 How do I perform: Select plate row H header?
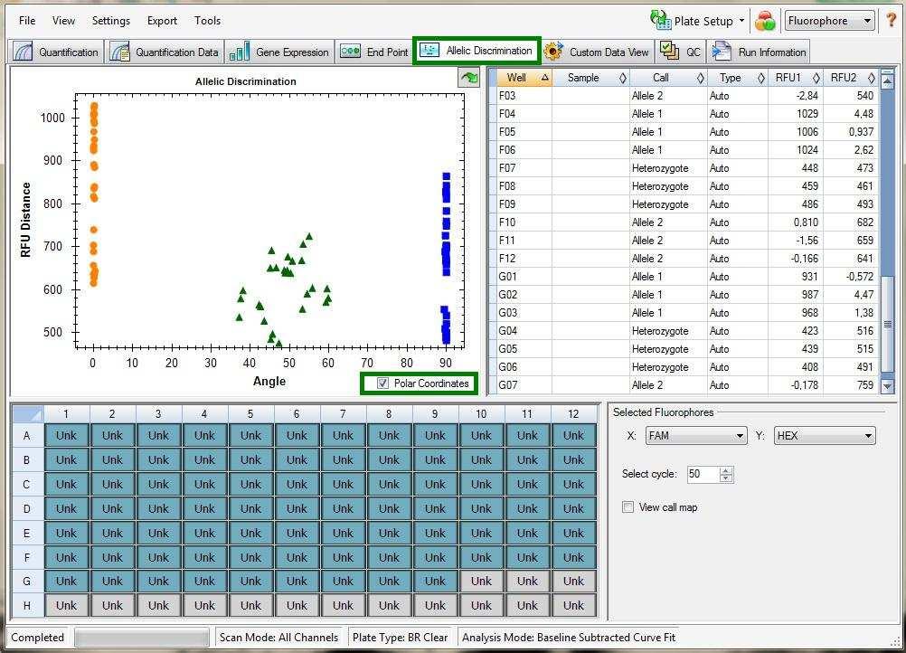[x=27, y=606]
